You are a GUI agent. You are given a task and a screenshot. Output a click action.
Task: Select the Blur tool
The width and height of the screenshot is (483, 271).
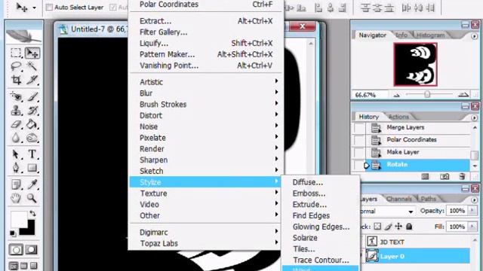pos(16,138)
